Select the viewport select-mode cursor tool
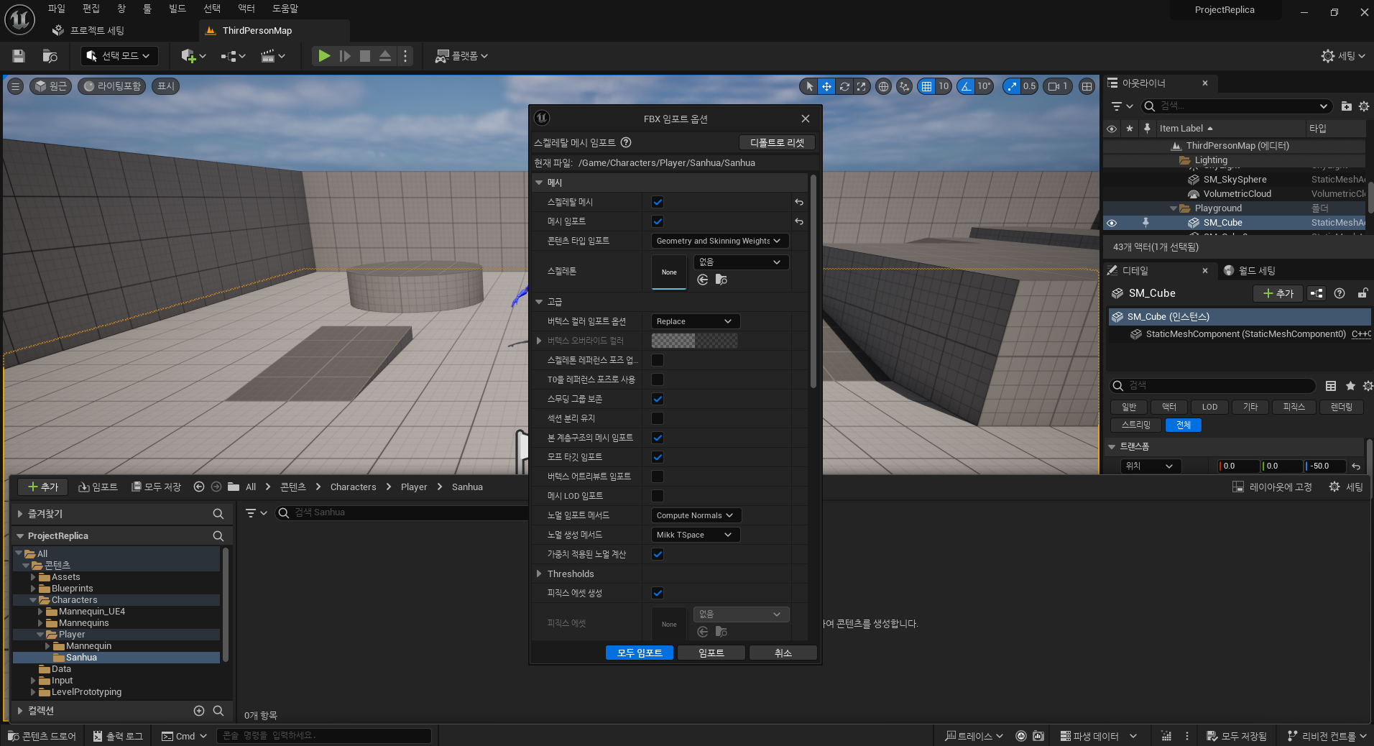 (810, 86)
